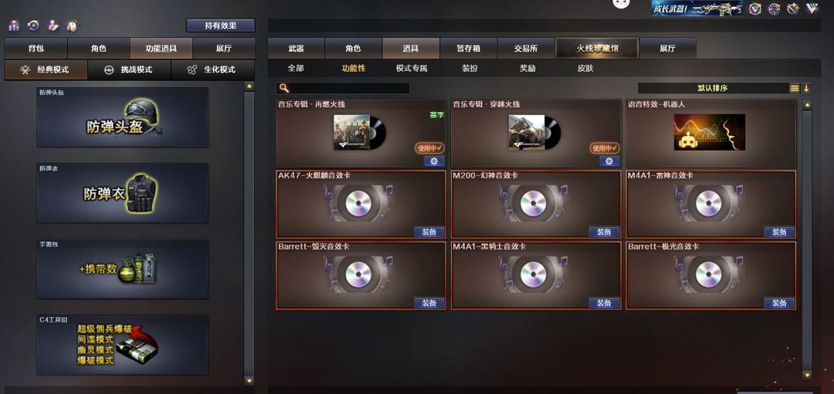Equip the AK47-火麒麟 sound card

click(x=429, y=232)
